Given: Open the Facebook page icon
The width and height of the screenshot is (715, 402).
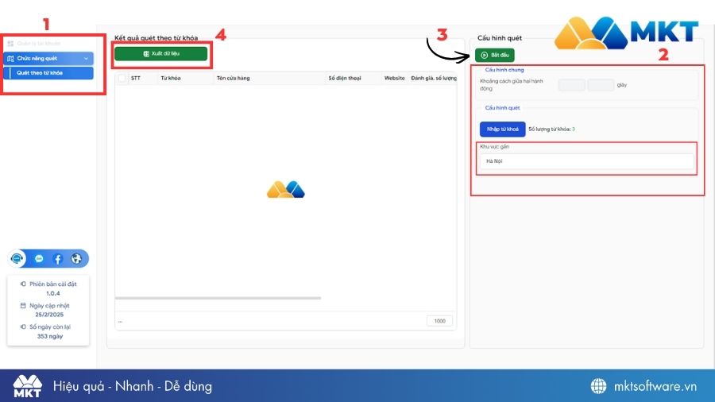Looking at the screenshot, I should pyautogui.click(x=58, y=259).
